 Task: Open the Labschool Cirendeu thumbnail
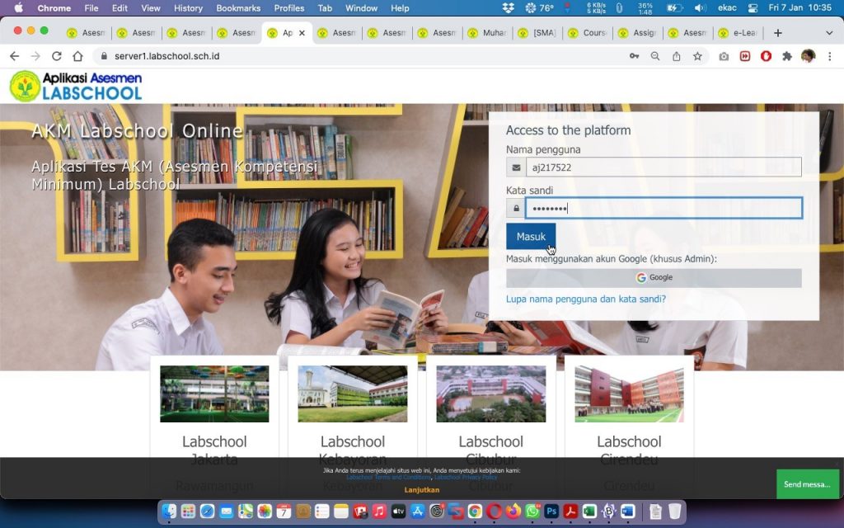(x=629, y=394)
